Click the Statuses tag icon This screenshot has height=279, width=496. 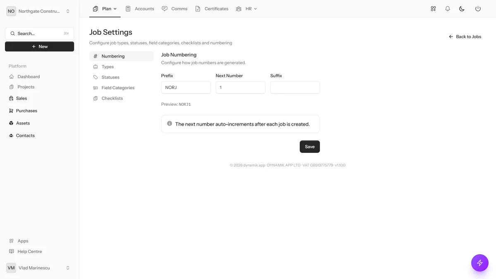point(95,77)
